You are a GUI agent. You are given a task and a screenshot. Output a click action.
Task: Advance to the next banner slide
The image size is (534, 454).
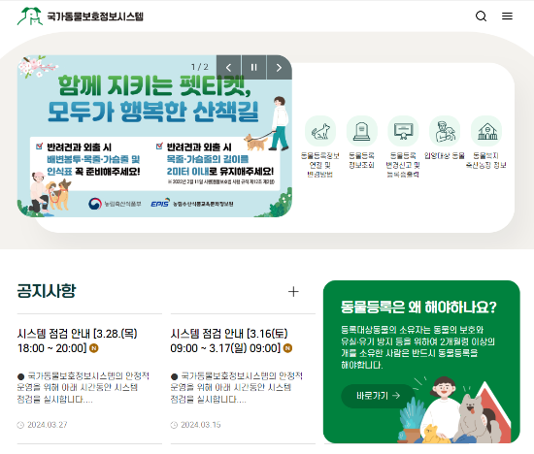[x=280, y=67]
